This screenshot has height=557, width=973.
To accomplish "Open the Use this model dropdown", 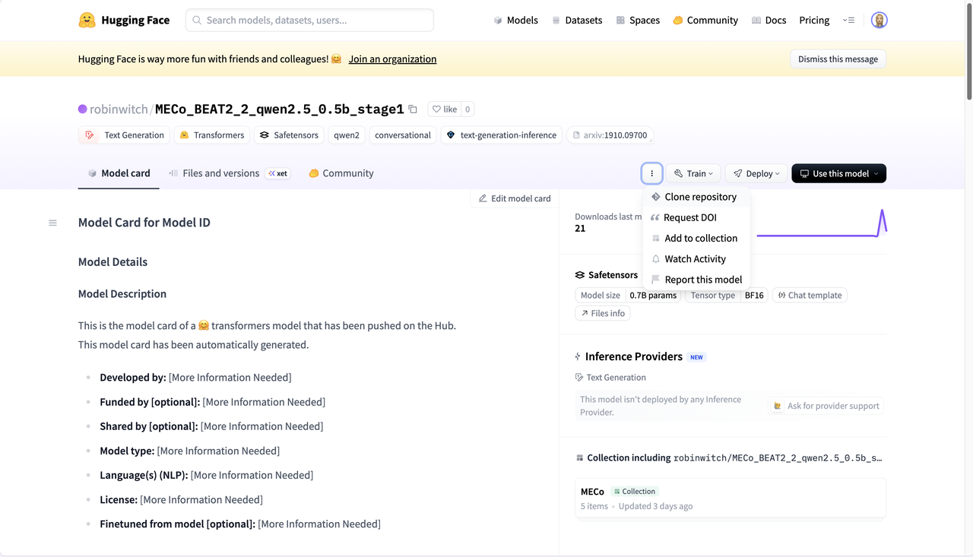I will click(x=838, y=173).
